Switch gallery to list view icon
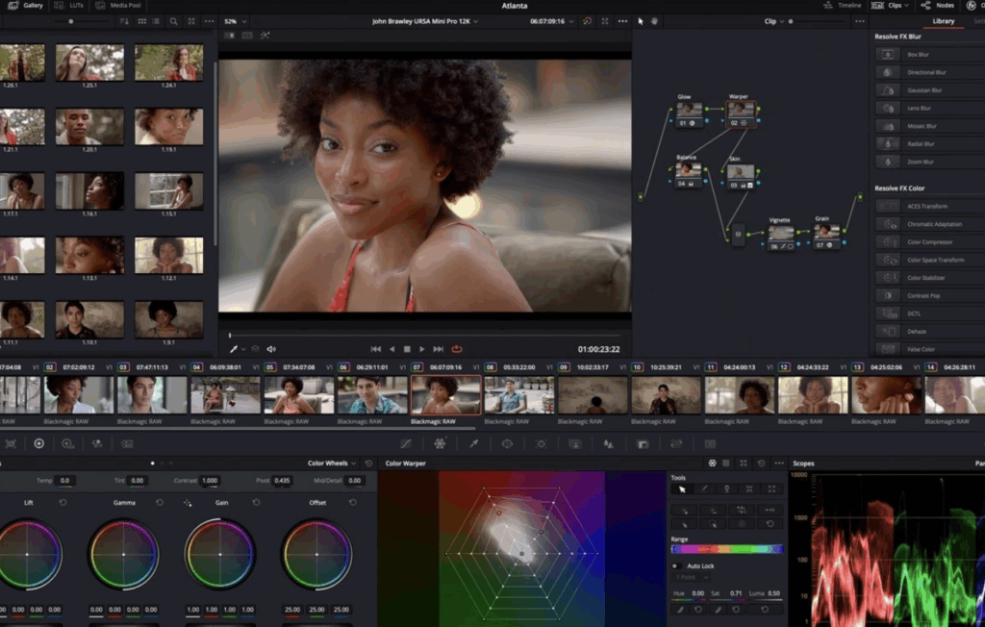This screenshot has height=627, width=985. [x=156, y=21]
